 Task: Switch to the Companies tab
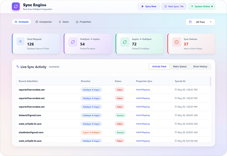coord(43,22)
